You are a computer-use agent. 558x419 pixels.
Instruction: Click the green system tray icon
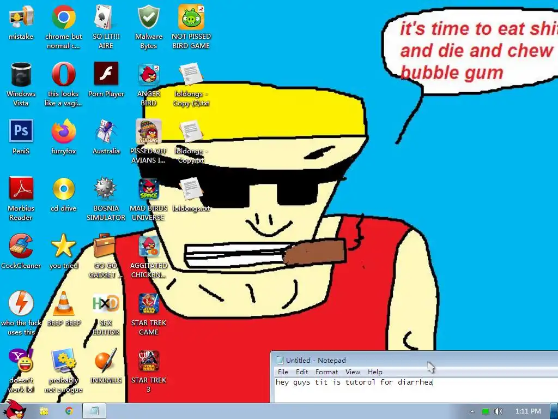pyautogui.click(x=485, y=411)
